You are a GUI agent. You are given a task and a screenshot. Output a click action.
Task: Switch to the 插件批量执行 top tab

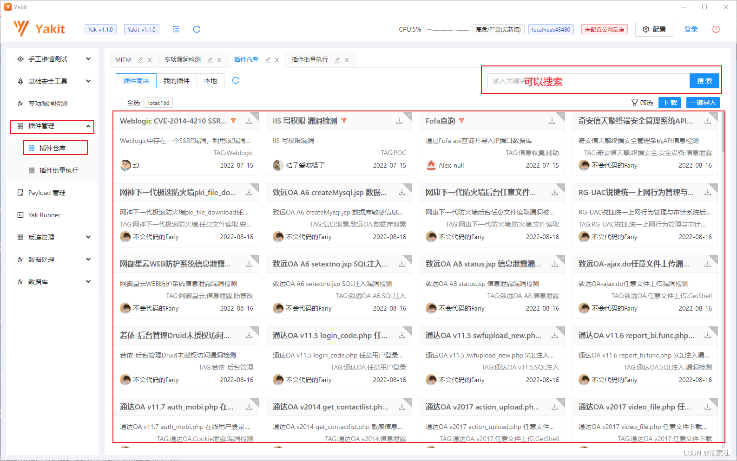tap(310, 60)
